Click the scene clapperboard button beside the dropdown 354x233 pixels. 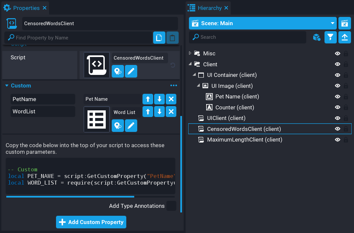pos(344,24)
